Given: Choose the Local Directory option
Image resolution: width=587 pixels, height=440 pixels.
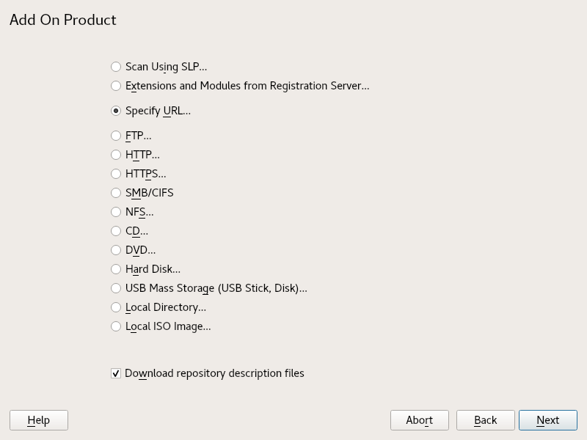Looking at the screenshot, I should click(116, 307).
